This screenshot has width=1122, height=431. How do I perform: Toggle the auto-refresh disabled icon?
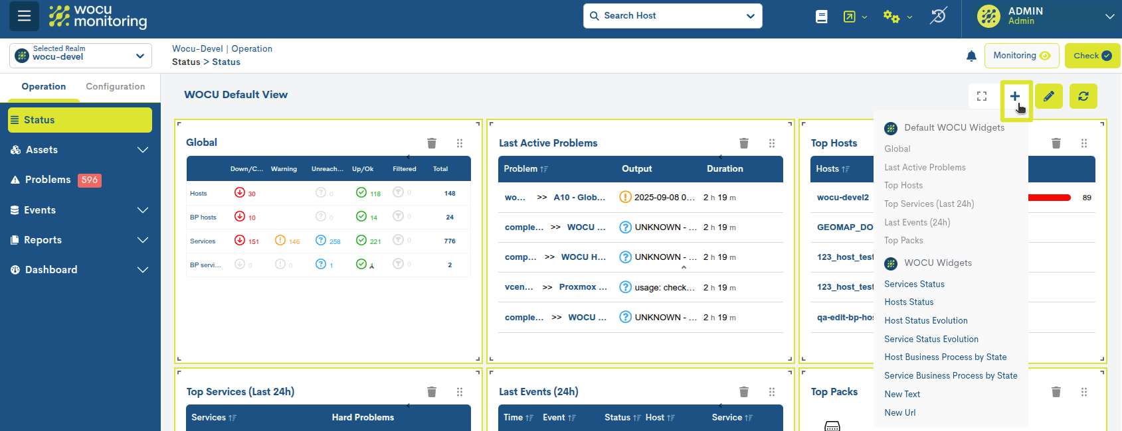[938, 16]
